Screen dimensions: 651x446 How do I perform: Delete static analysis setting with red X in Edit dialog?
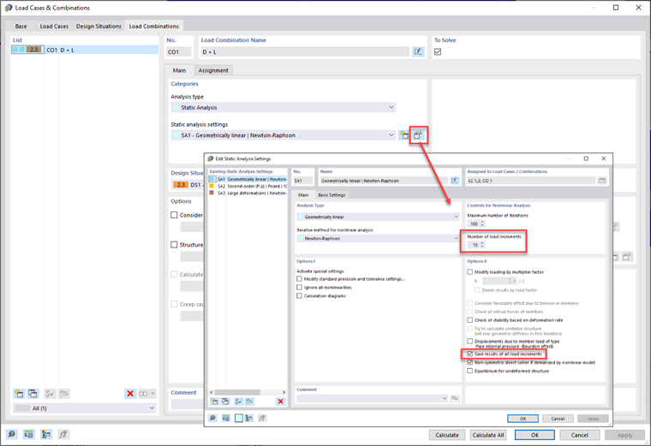(x=281, y=401)
